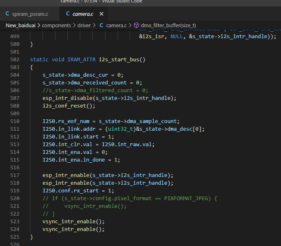Click the closing brace on line 525

pyautogui.click(x=32, y=237)
